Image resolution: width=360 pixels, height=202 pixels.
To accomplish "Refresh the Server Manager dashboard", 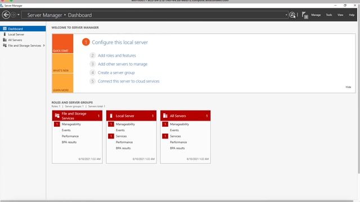I will 292,15.
